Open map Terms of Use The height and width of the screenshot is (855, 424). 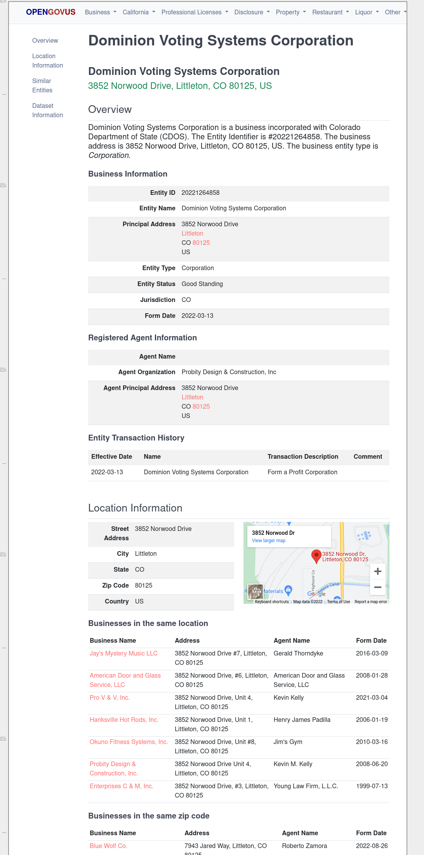pos(339,602)
